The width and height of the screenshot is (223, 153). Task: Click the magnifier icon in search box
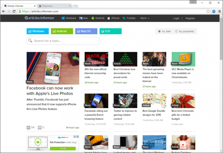tap(30, 41)
